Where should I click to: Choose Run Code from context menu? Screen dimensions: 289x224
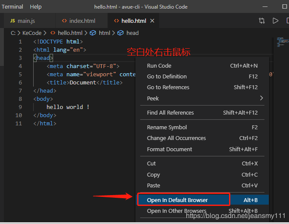coord(159,65)
